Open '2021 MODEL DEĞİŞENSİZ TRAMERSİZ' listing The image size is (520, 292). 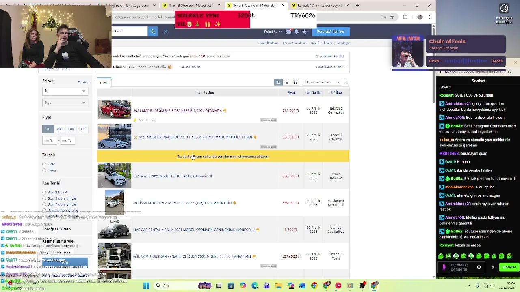(178, 110)
